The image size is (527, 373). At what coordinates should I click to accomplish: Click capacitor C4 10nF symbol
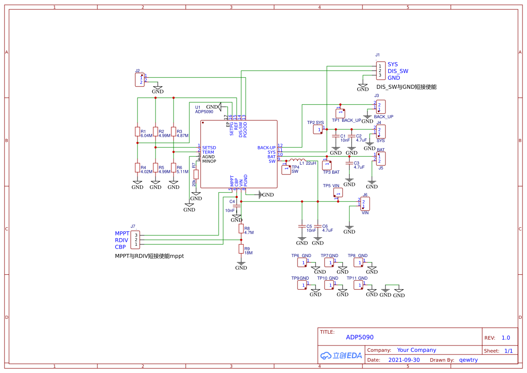(x=237, y=206)
